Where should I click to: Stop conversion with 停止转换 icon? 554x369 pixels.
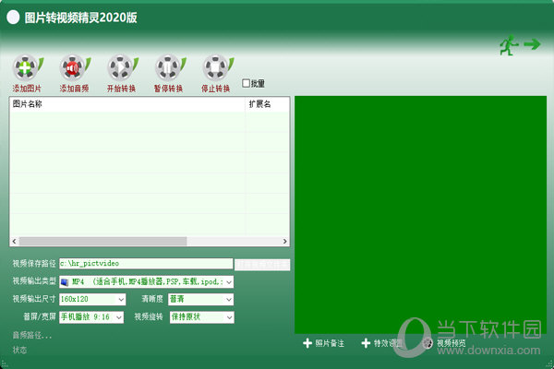pos(217,68)
